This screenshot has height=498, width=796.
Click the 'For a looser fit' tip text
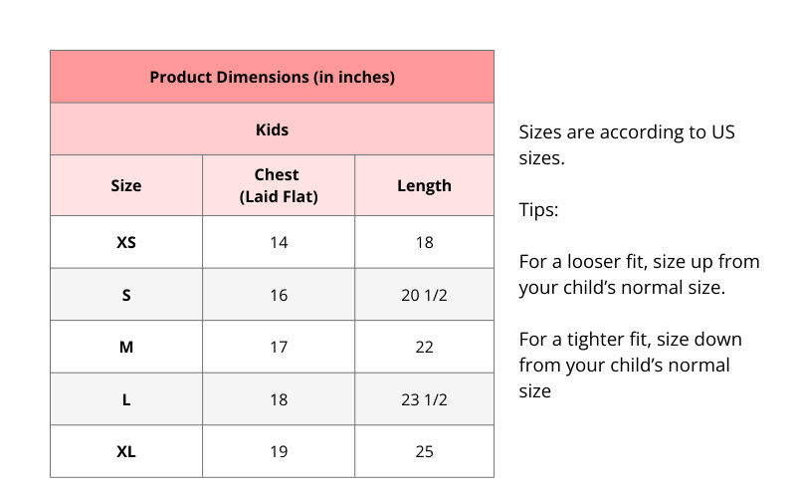point(639,275)
